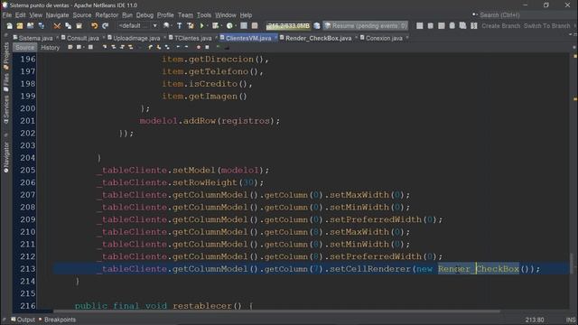Screen dimensions: 578x325
Task: Switch to Render_CheckBox.java tab
Action: pos(318,38)
